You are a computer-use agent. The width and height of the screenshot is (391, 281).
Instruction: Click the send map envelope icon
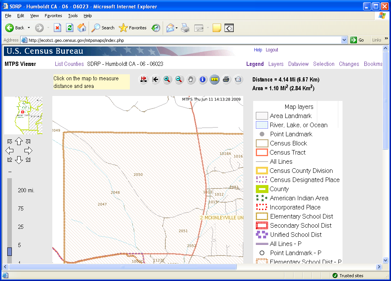coord(238,80)
